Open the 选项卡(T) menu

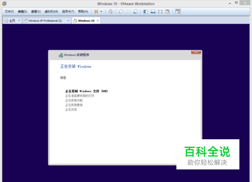(68, 12)
